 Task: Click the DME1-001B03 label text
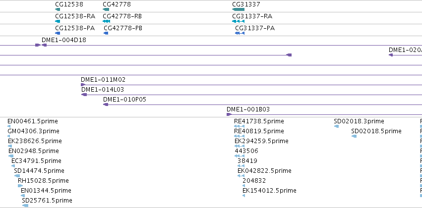[x=248, y=109]
